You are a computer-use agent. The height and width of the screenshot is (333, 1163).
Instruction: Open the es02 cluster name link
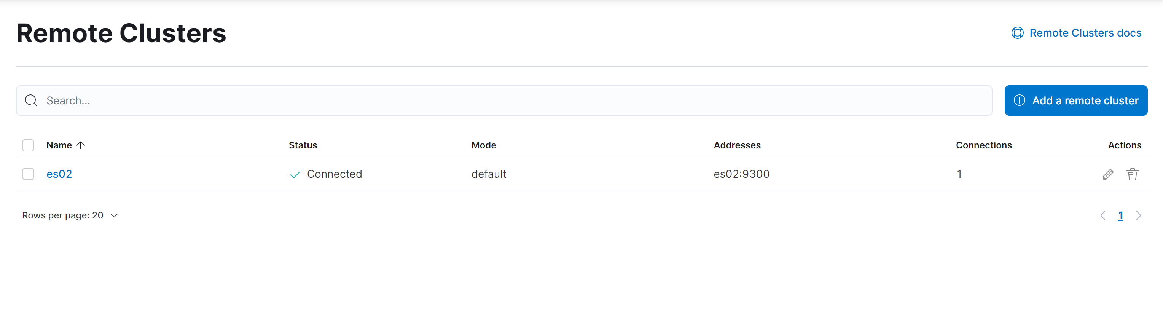tap(59, 174)
